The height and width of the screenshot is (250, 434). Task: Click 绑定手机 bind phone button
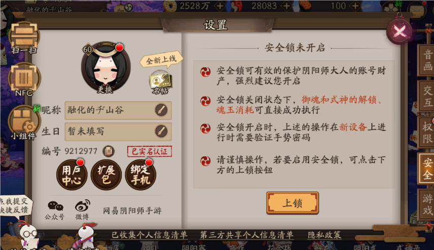coord(140,175)
